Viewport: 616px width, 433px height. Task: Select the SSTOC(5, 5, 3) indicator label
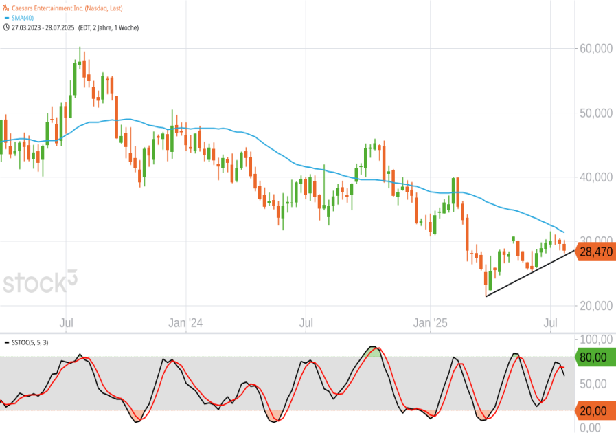click(x=30, y=342)
